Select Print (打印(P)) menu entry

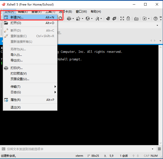pos(30,68)
